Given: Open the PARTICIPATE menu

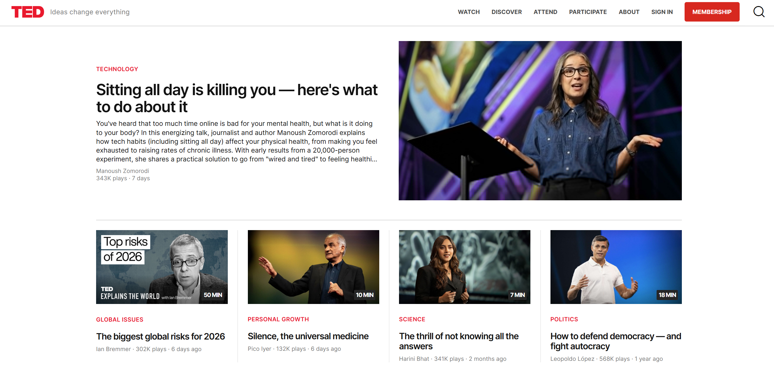Looking at the screenshot, I should coord(588,12).
